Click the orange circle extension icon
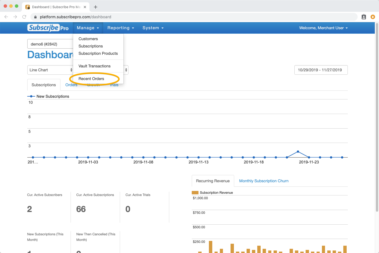 coord(373,17)
